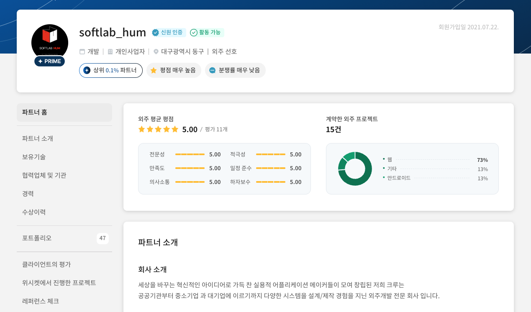Click the 기타 13% legend row

[x=435, y=169]
